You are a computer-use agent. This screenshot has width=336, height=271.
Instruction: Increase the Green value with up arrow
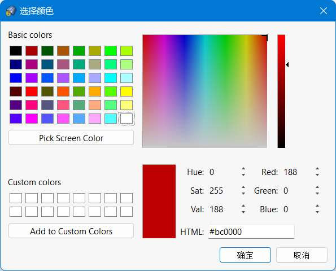click(317, 187)
